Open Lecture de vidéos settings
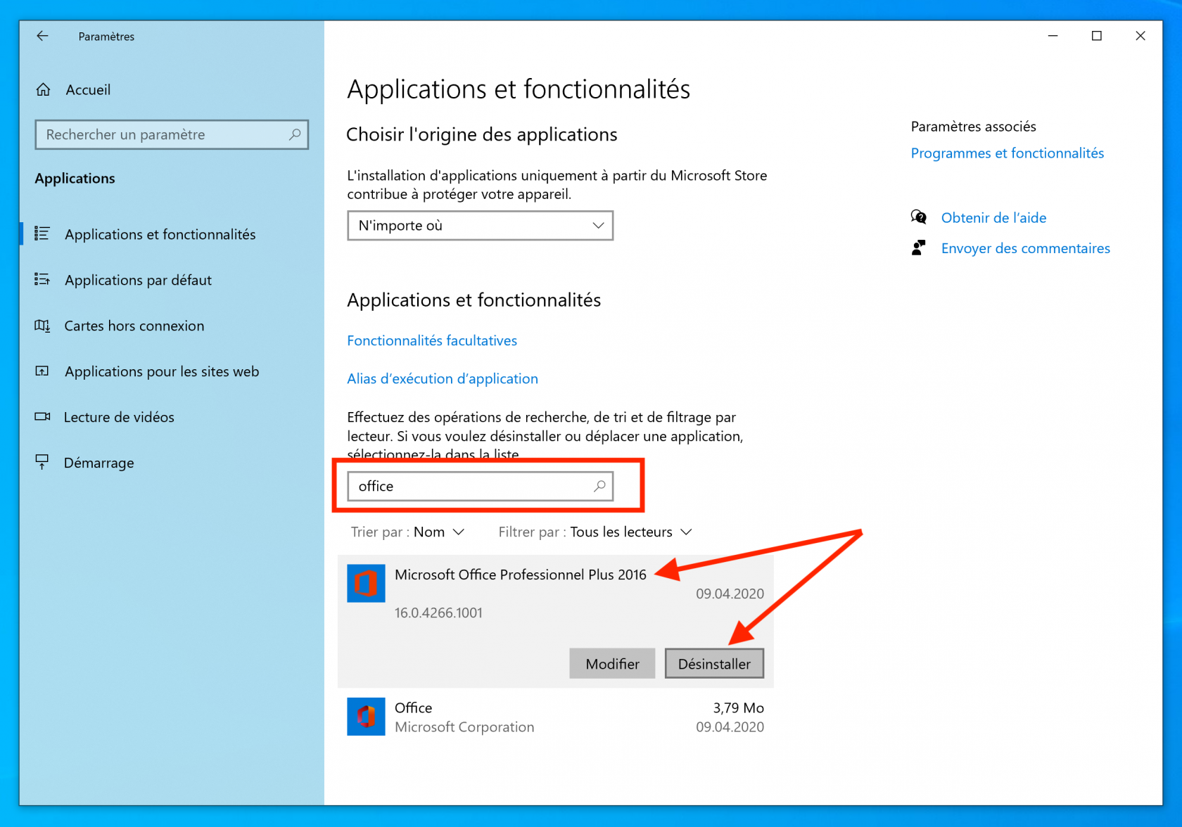 (119, 418)
